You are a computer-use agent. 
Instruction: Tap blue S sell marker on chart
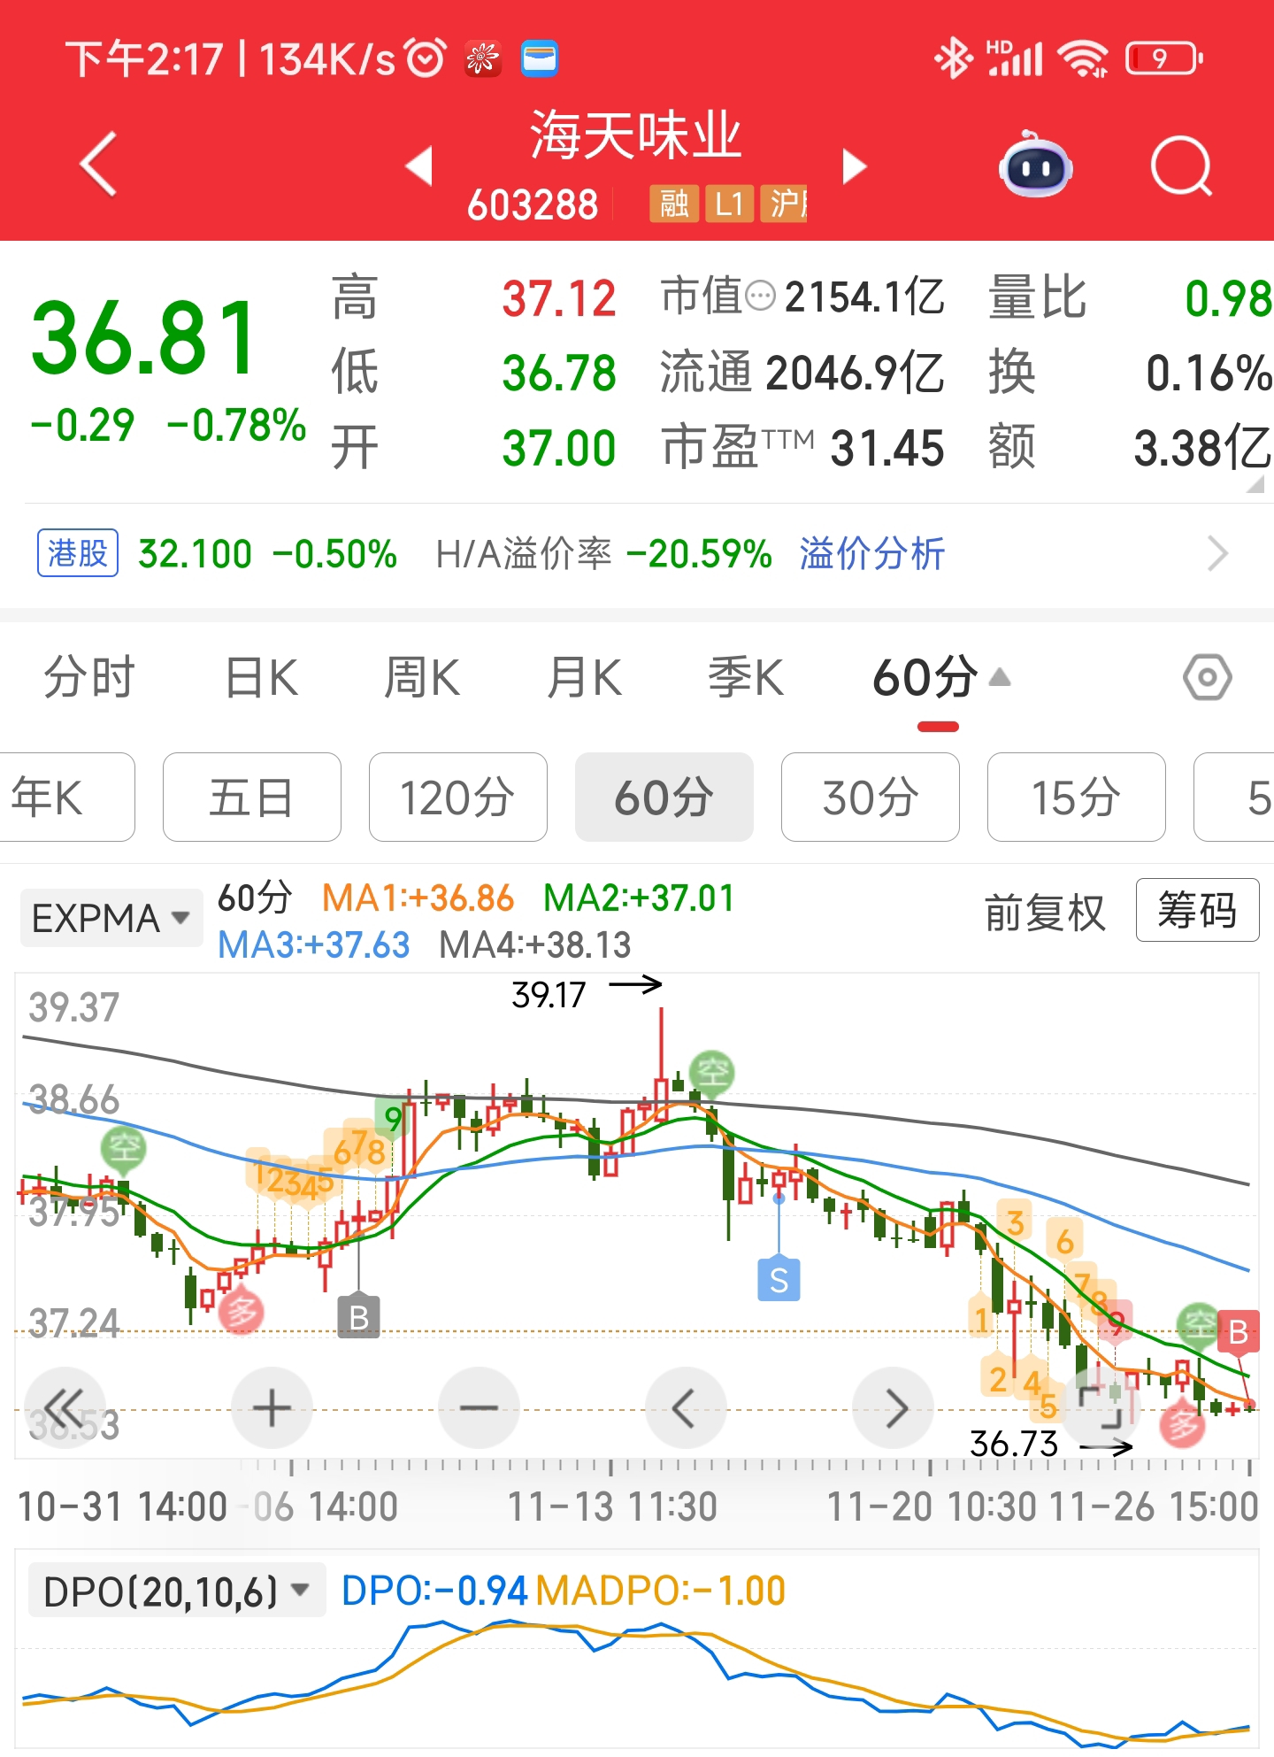point(779,1280)
